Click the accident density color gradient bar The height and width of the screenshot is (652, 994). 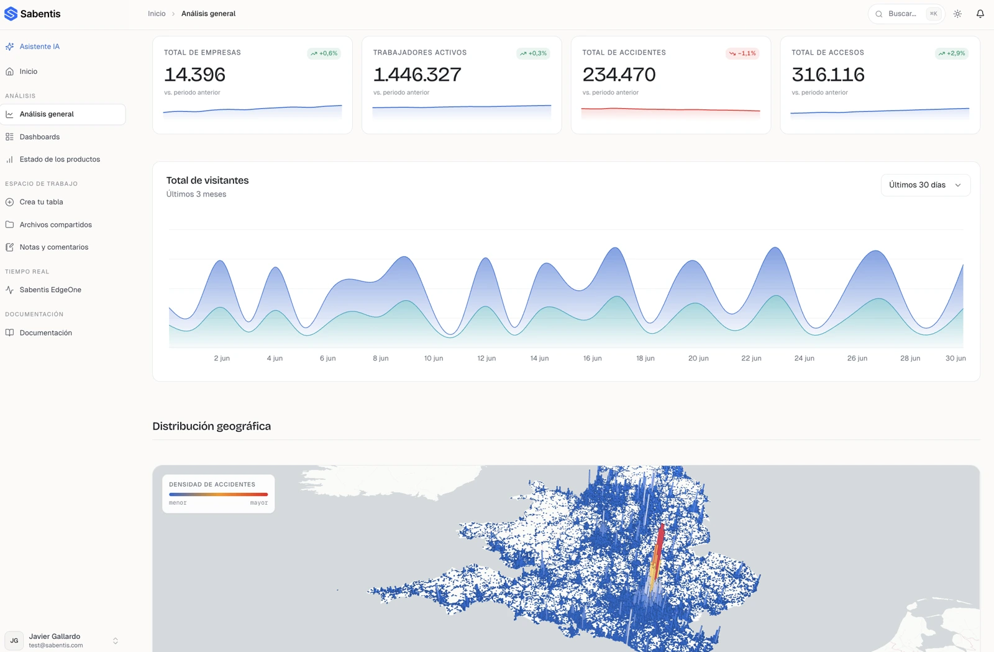[x=218, y=495]
